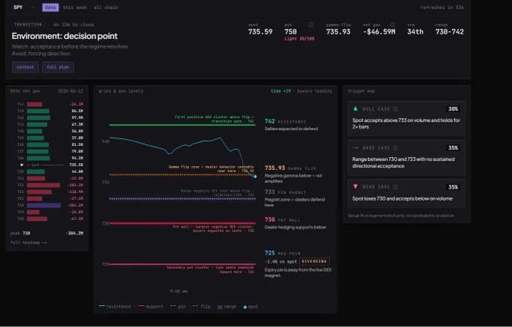Select the Bear Case card
The height and width of the screenshot is (327, 512).
pos(406,193)
